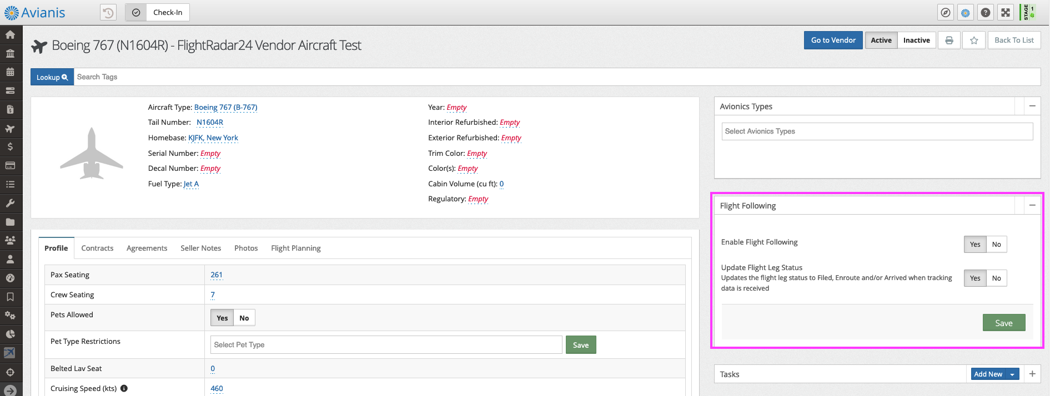Image resolution: width=1050 pixels, height=396 pixels.
Task: Click the STAGE 1 environment badge
Action: click(x=1028, y=12)
